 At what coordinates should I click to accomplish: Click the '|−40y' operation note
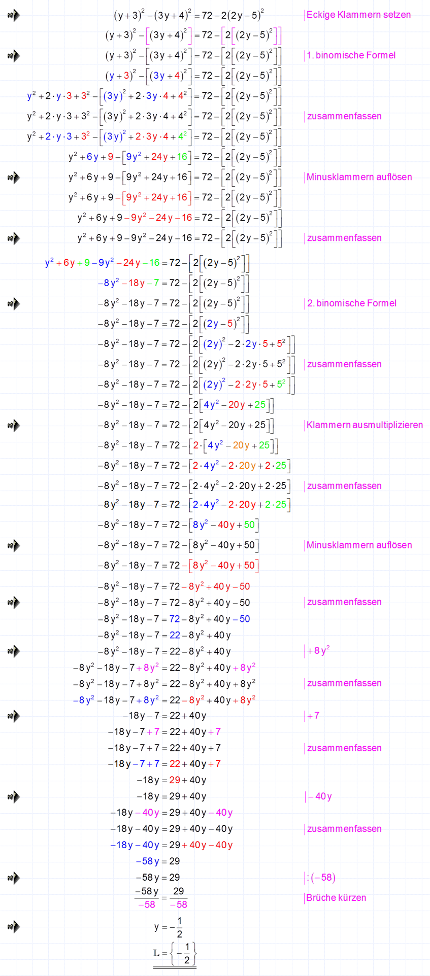[318, 796]
